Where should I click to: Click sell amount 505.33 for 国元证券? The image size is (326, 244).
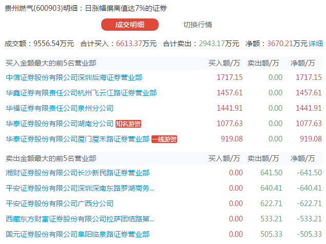271,234
